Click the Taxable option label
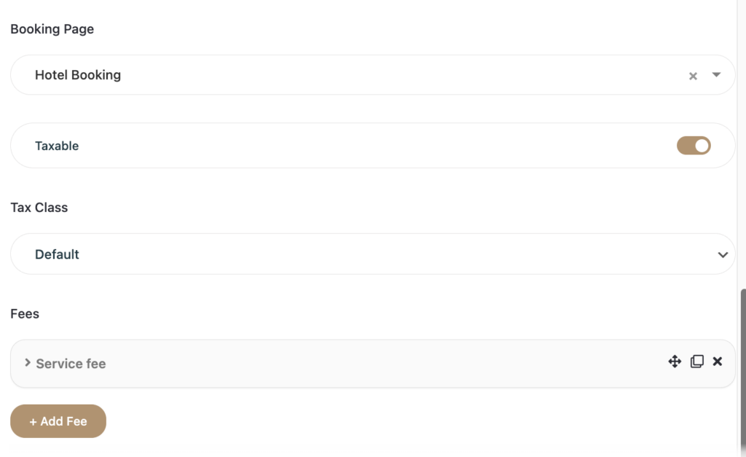This screenshot has height=457, width=746. coord(57,146)
